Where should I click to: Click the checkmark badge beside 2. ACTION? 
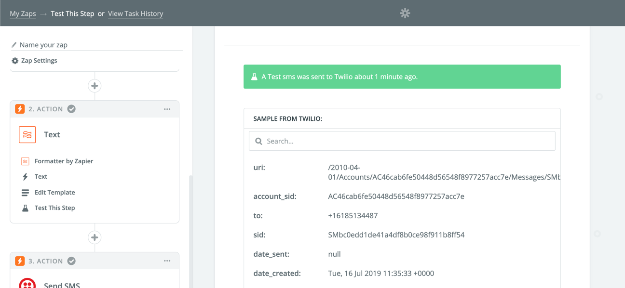(71, 109)
